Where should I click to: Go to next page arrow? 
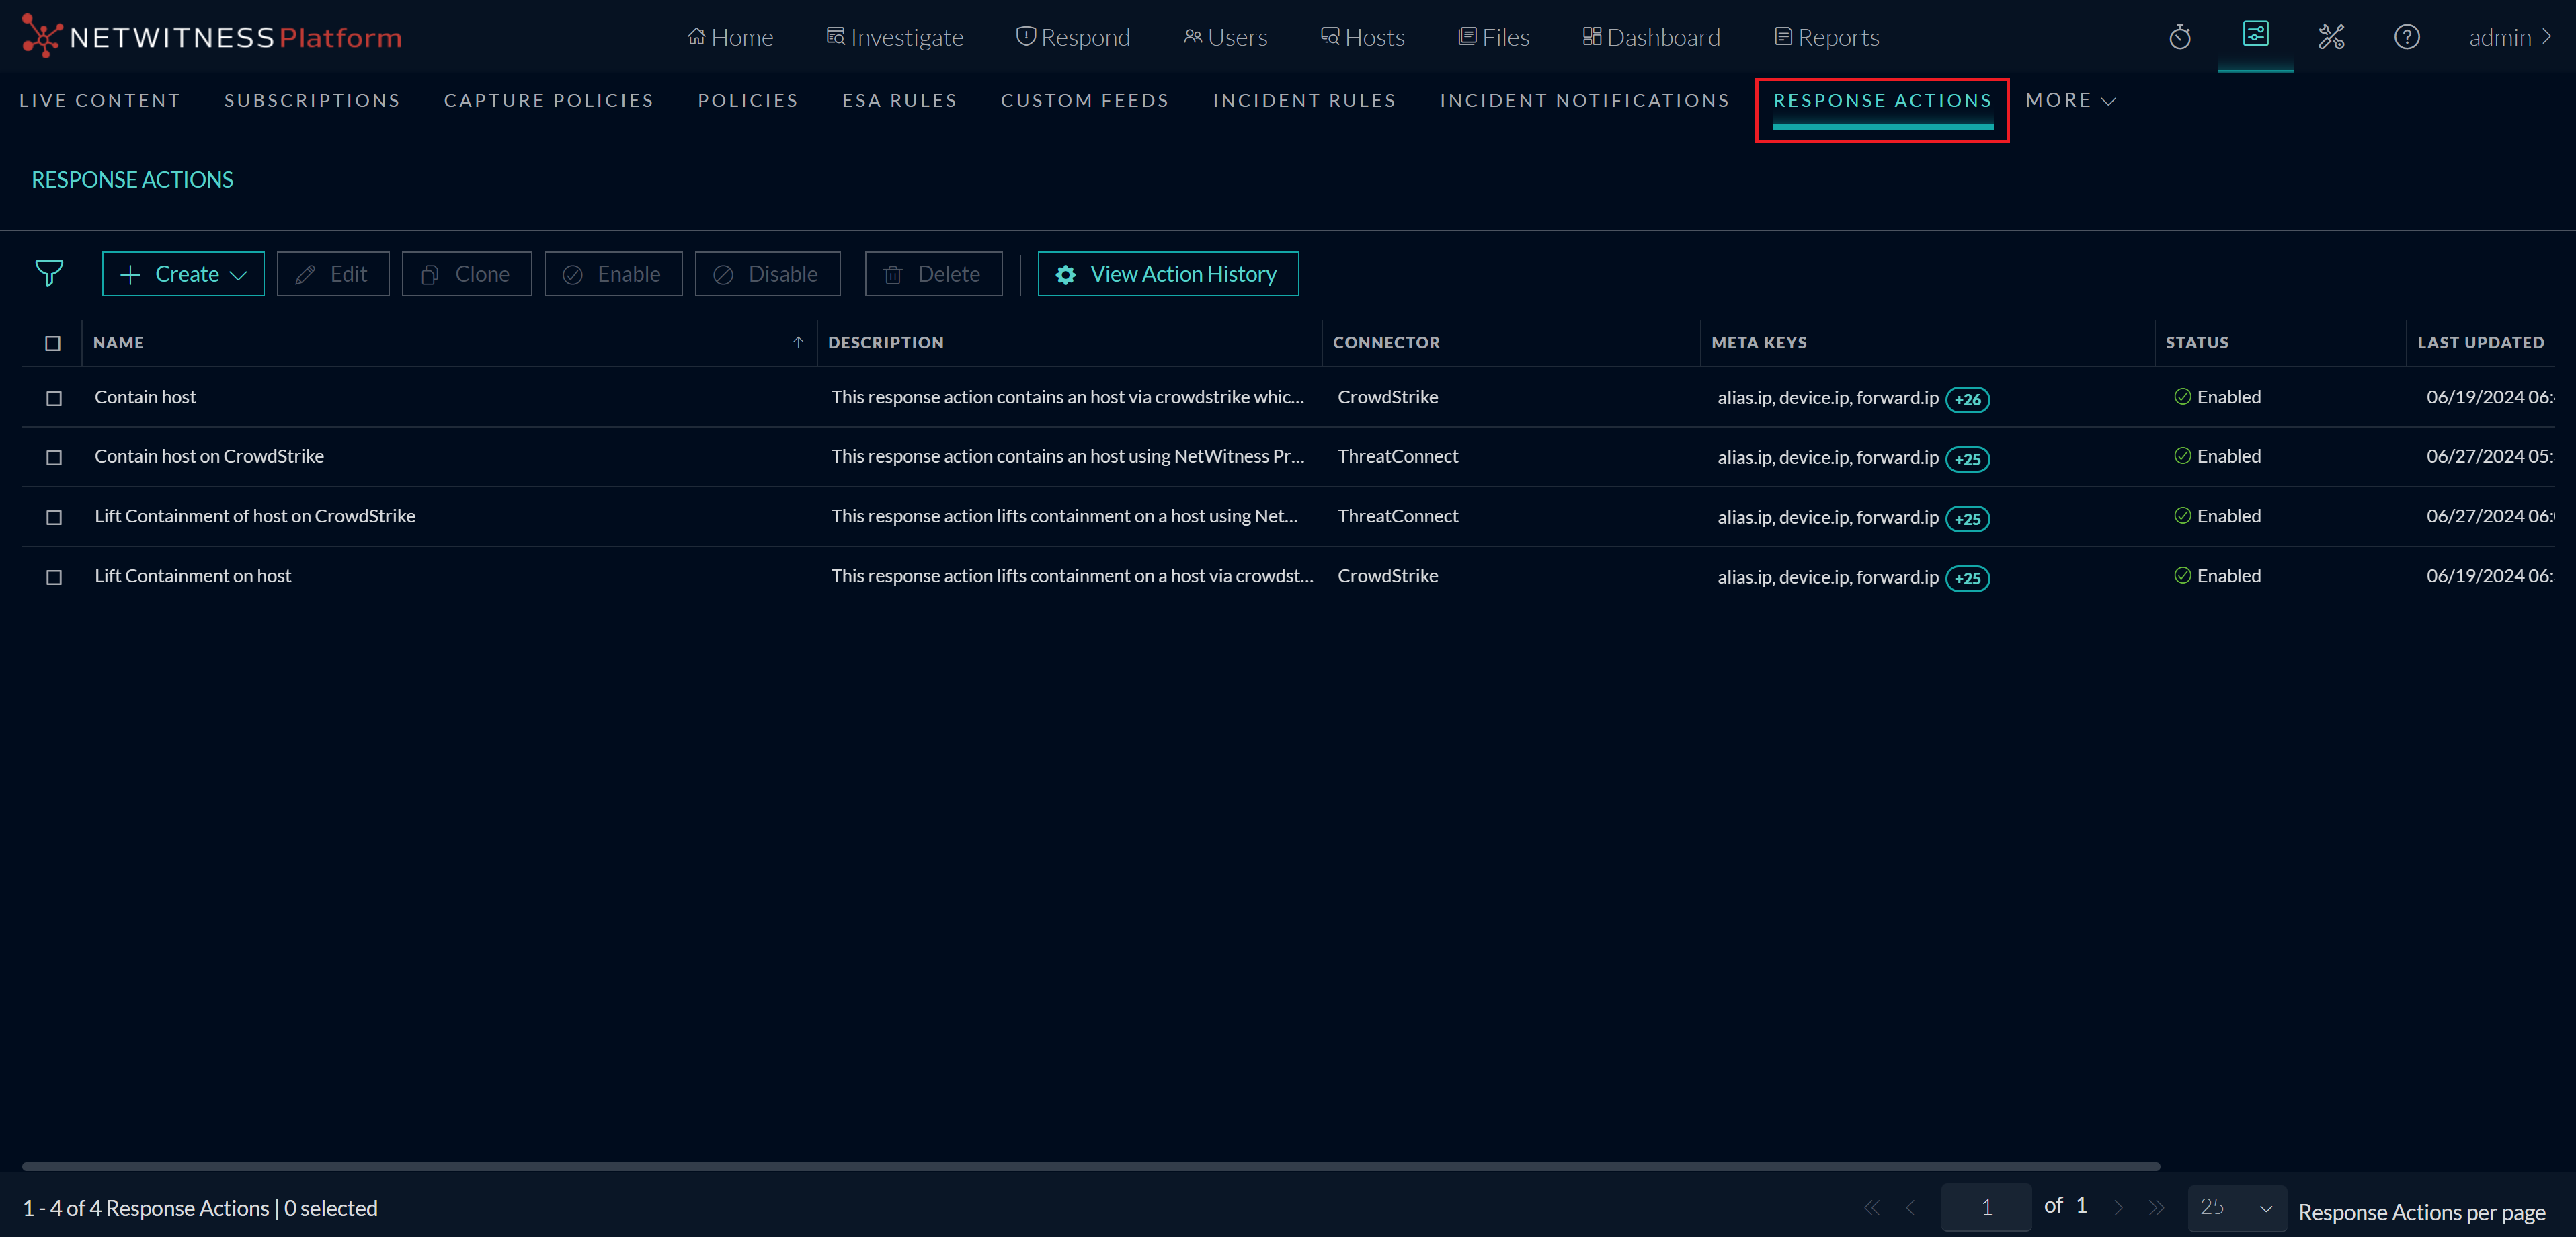(2117, 1207)
